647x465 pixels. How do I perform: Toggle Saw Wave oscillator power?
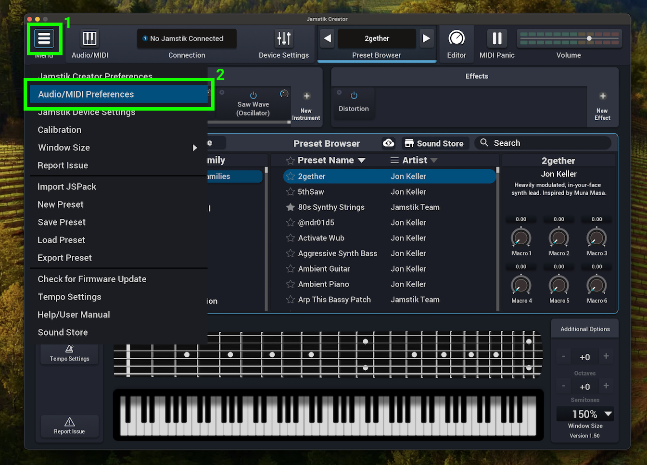pyautogui.click(x=254, y=95)
